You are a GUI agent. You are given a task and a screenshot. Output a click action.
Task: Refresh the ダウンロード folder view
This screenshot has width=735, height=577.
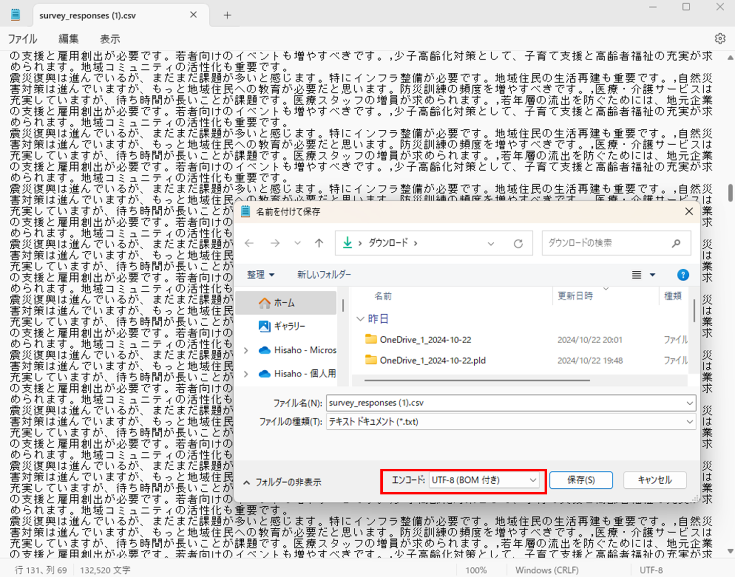pyautogui.click(x=518, y=244)
